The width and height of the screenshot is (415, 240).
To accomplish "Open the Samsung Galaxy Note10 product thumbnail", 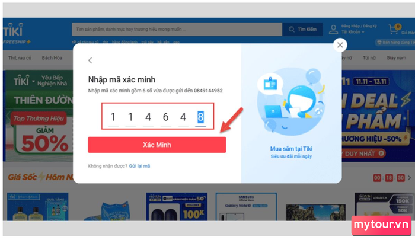I will coord(247,207).
